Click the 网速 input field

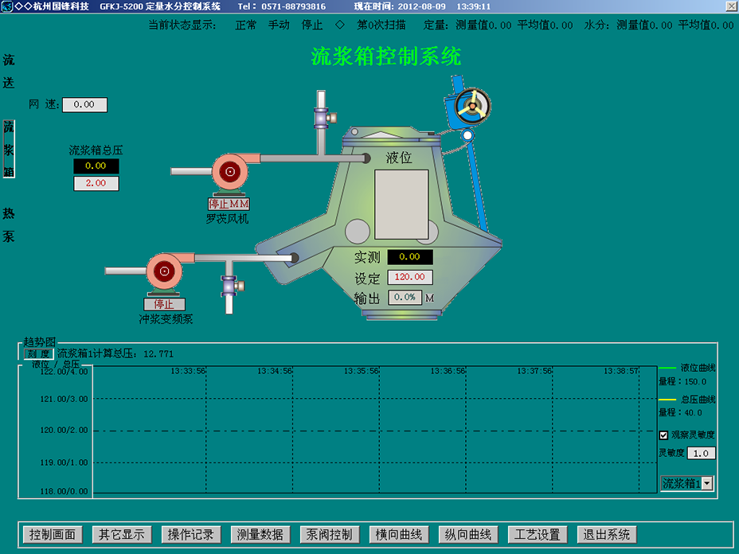[84, 105]
